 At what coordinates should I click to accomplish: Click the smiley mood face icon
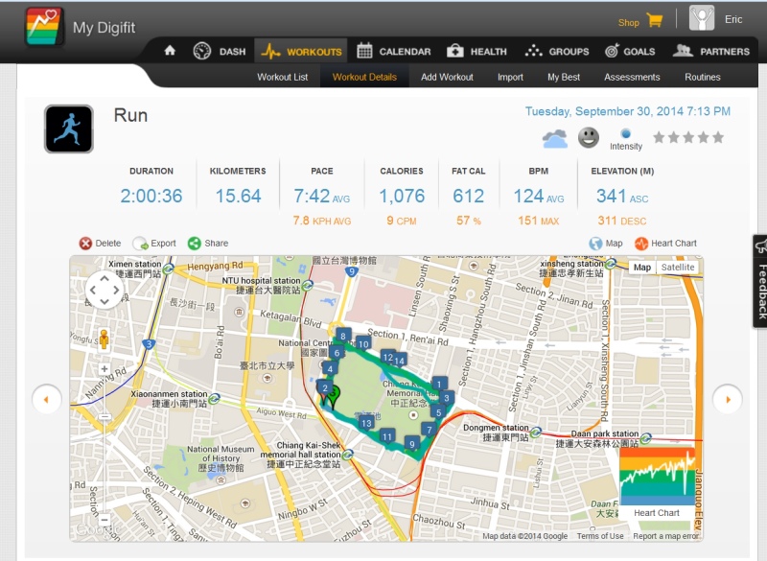[x=589, y=137]
